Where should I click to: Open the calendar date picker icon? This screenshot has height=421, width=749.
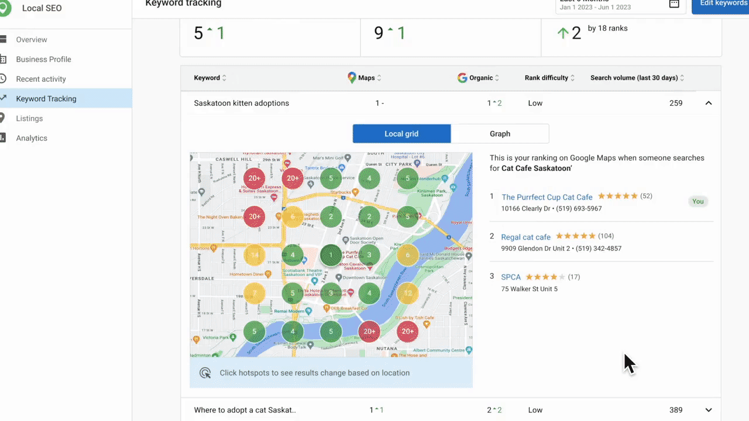click(x=674, y=4)
